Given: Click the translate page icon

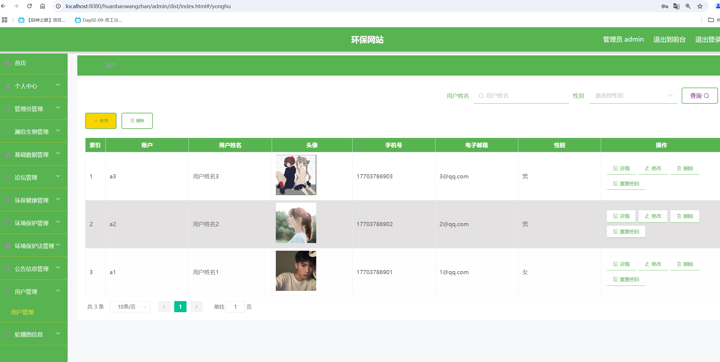Looking at the screenshot, I should [x=676, y=6].
